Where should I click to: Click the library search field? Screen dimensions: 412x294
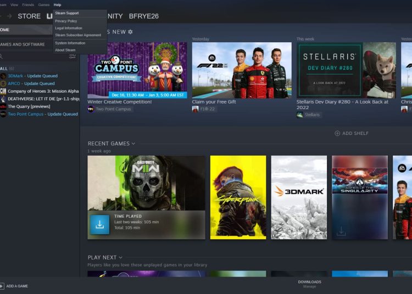pos(34,56)
